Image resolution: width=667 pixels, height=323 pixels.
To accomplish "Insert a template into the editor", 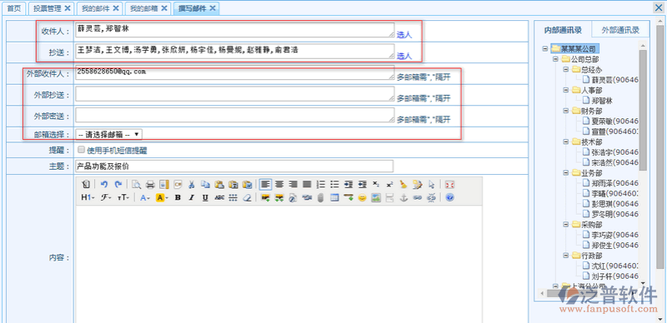I will pyautogui.click(x=164, y=185).
